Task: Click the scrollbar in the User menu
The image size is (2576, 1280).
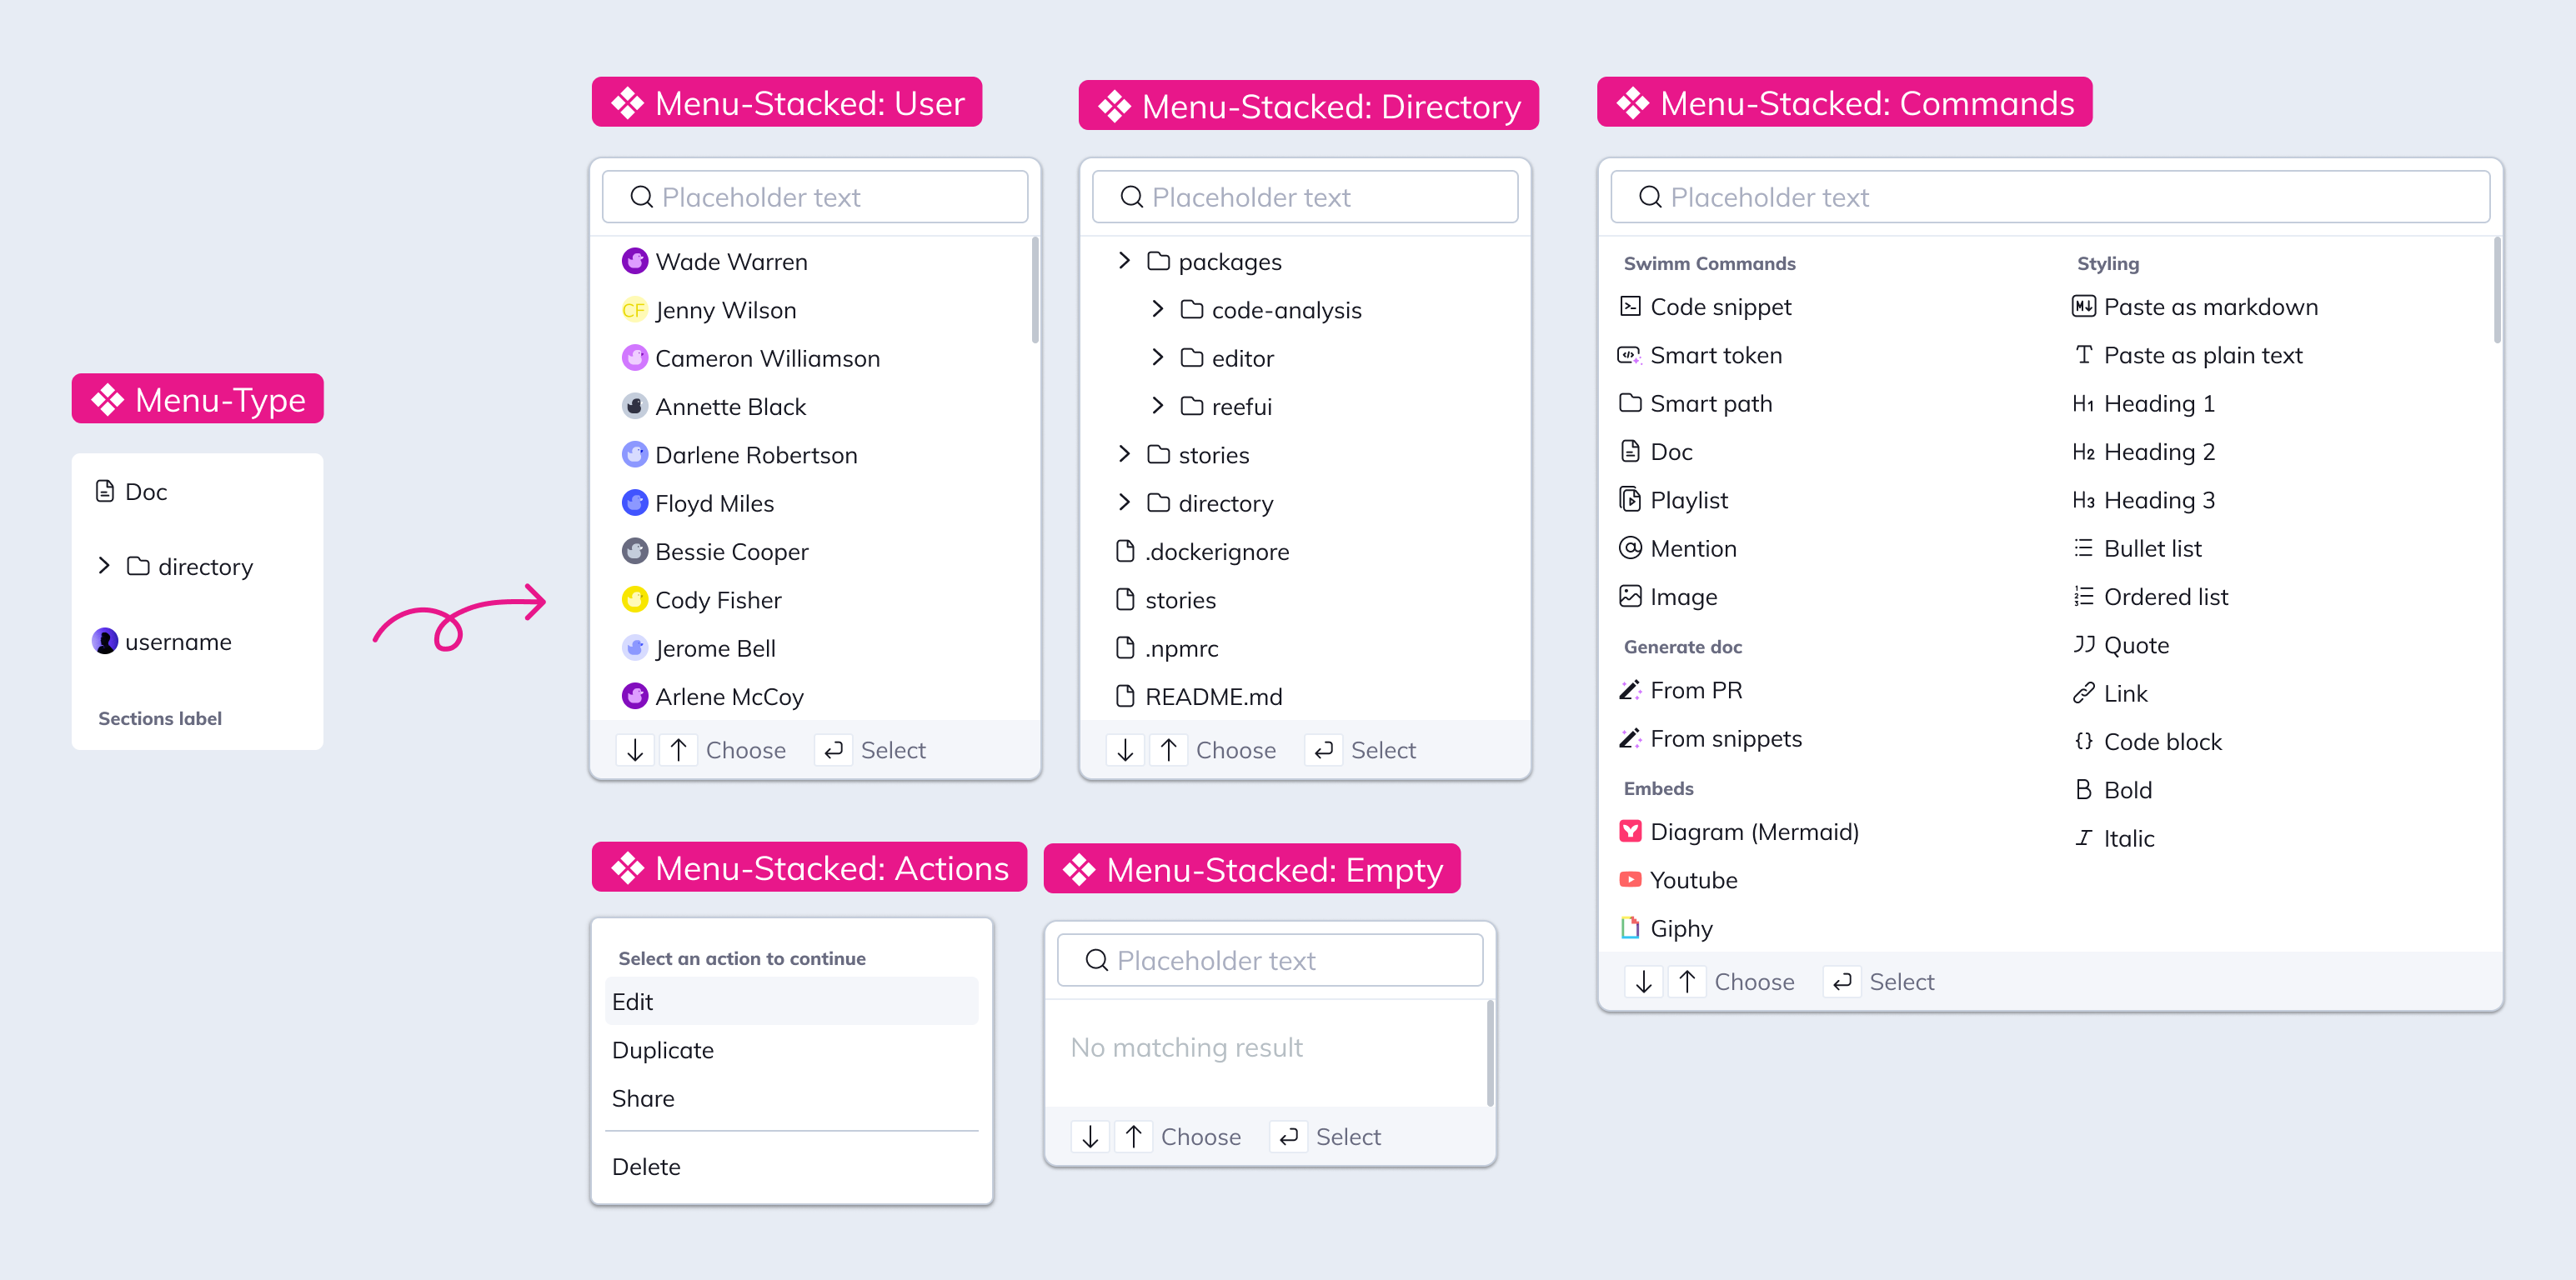Action: (1034, 290)
